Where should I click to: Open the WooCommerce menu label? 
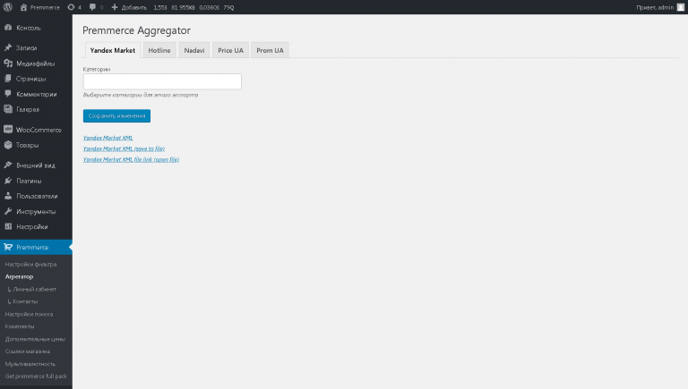tap(39, 130)
